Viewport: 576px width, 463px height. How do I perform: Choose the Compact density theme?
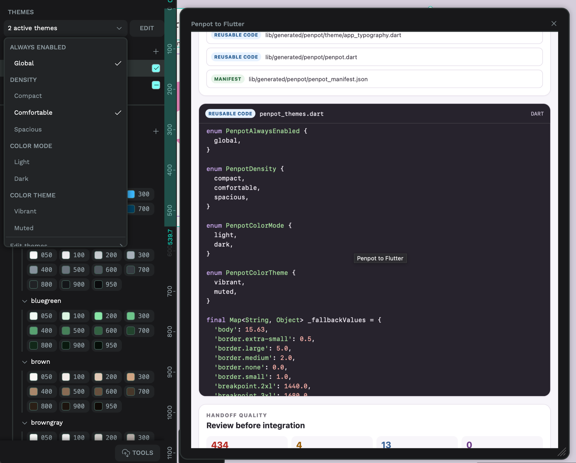click(x=65, y=96)
